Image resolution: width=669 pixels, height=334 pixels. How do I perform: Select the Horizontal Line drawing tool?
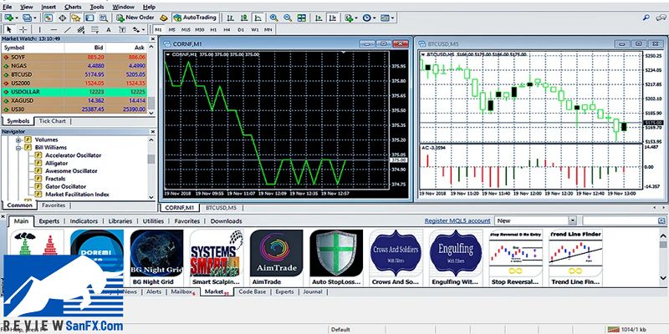[54, 29]
